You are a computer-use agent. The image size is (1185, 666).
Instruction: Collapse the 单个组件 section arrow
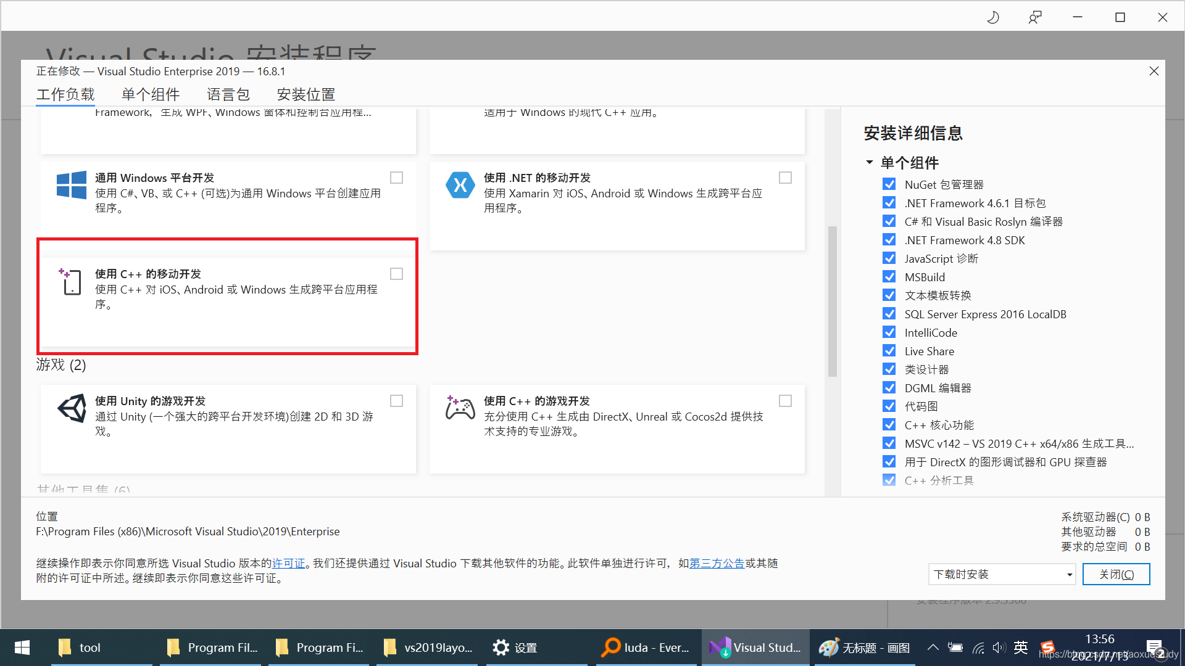pyautogui.click(x=870, y=163)
